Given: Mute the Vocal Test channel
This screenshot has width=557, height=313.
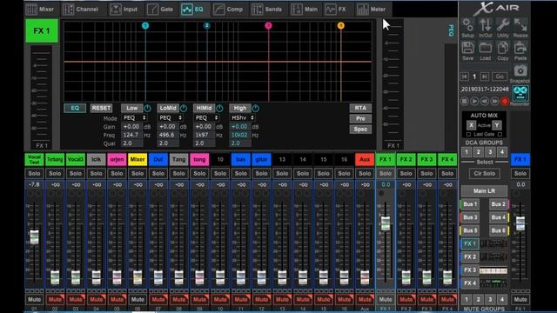Looking at the screenshot, I should pos(35,299).
